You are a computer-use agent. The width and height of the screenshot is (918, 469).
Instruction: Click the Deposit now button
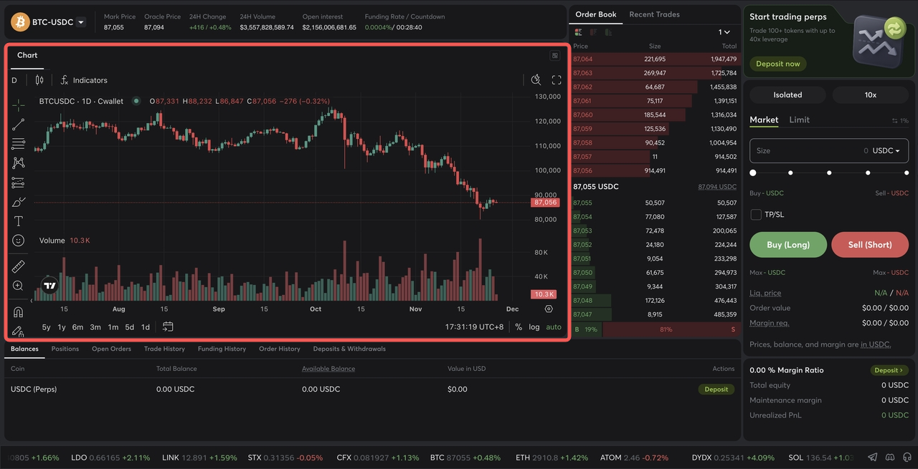777,64
